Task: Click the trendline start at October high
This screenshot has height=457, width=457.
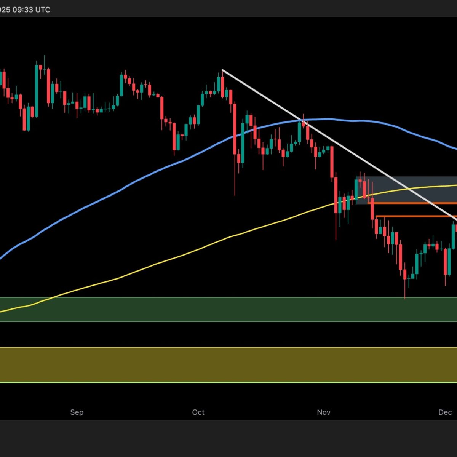Action: tap(222, 70)
